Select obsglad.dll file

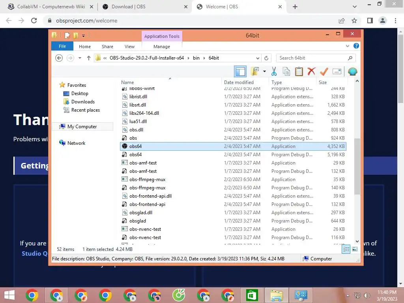point(233,213)
